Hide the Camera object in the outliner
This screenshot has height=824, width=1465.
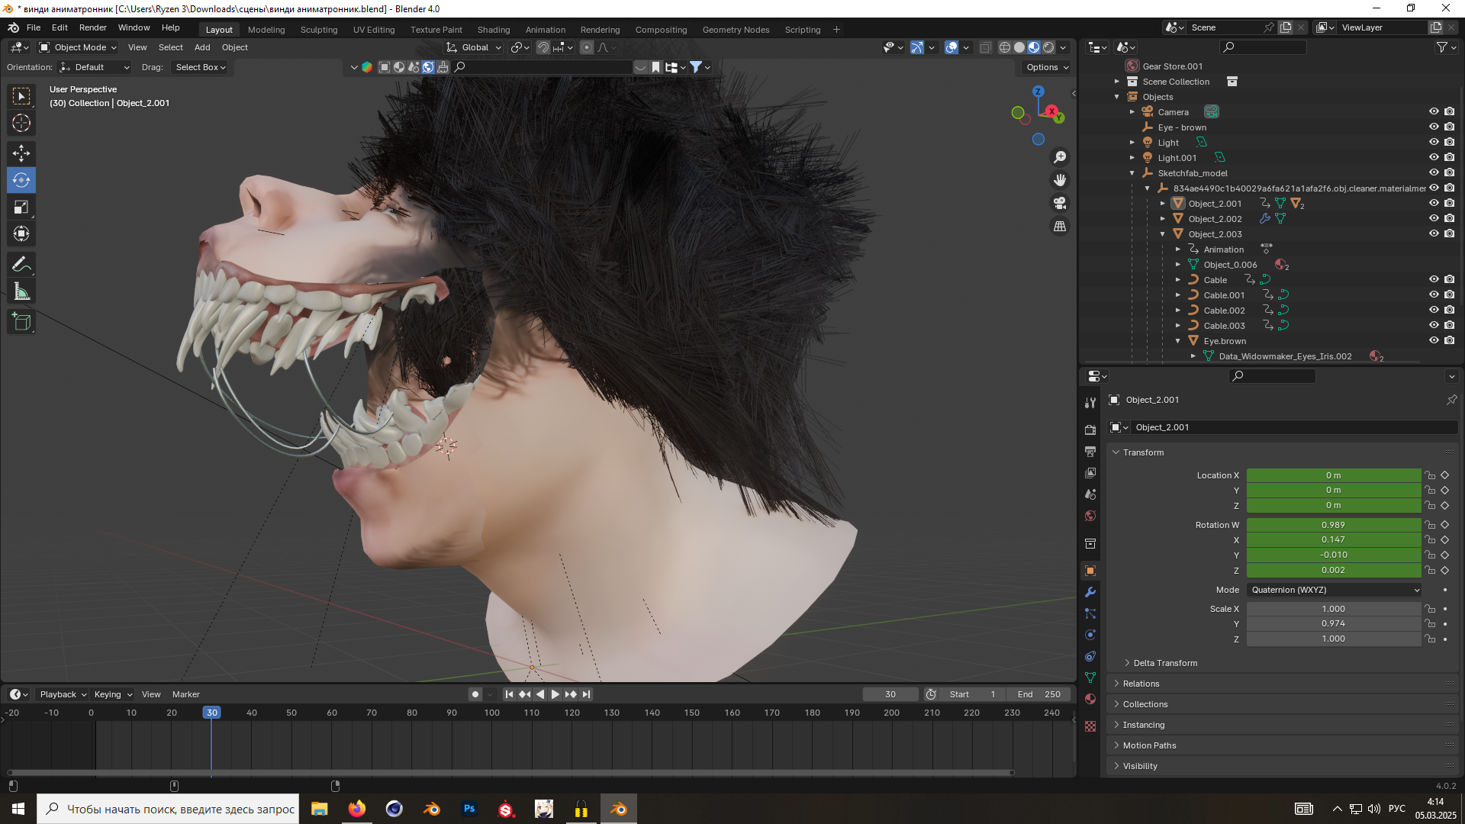click(1434, 111)
